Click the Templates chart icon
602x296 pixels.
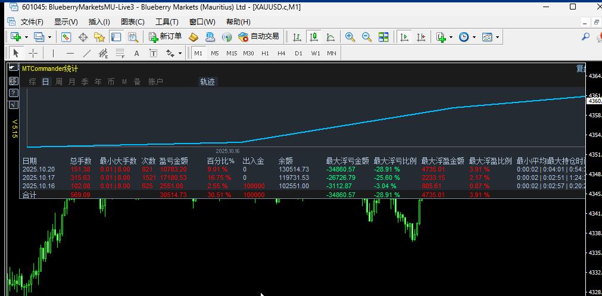coord(487,37)
